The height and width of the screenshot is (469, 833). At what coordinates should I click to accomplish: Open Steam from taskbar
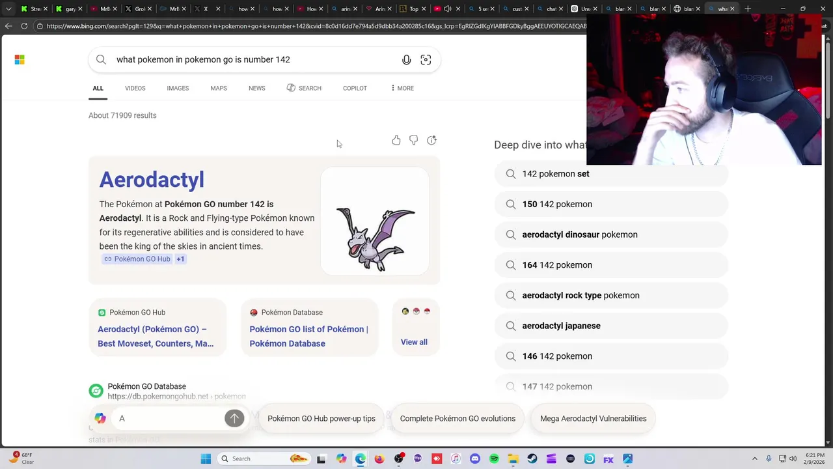[532, 459]
